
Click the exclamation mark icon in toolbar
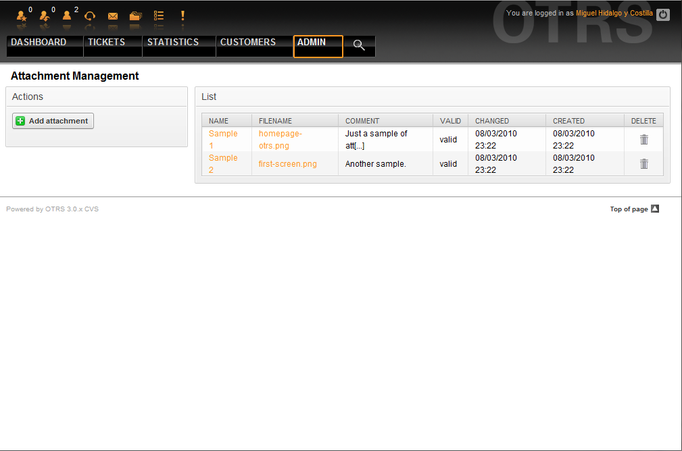[182, 16]
